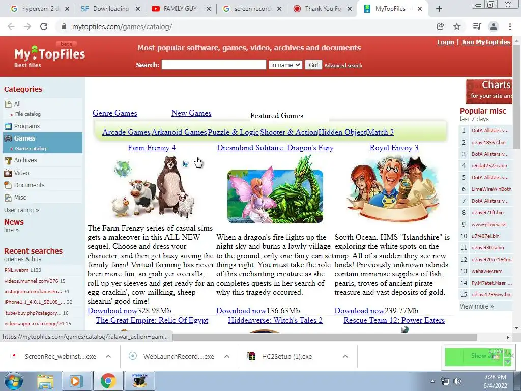Viewport: 521px width, 391px height.
Task: Open the Windows Start orb
Action: coord(13,381)
